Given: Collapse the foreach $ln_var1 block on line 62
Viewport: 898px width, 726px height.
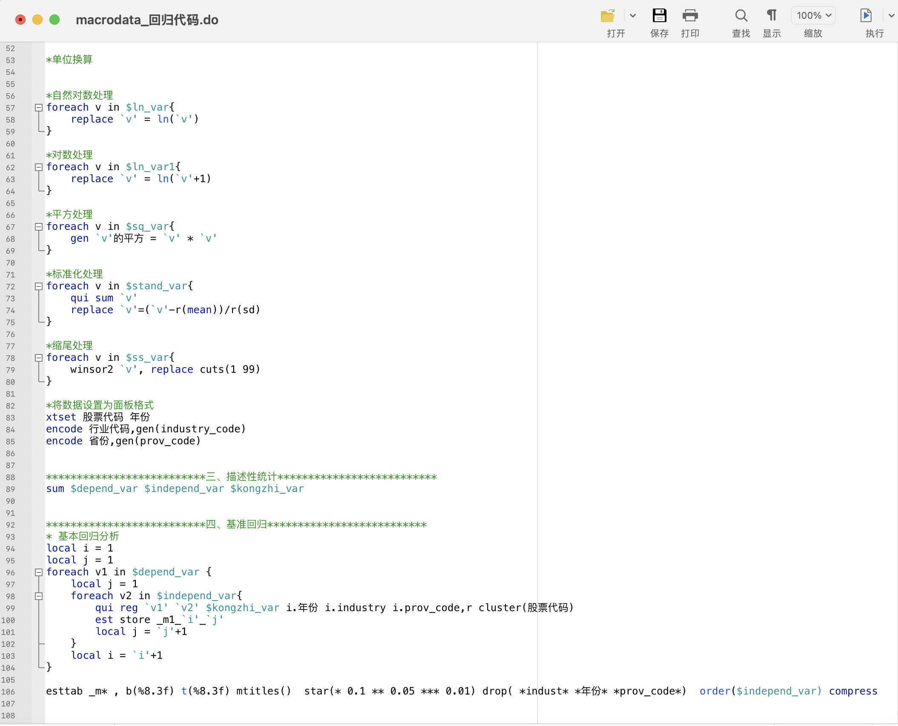Looking at the screenshot, I should point(39,167).
